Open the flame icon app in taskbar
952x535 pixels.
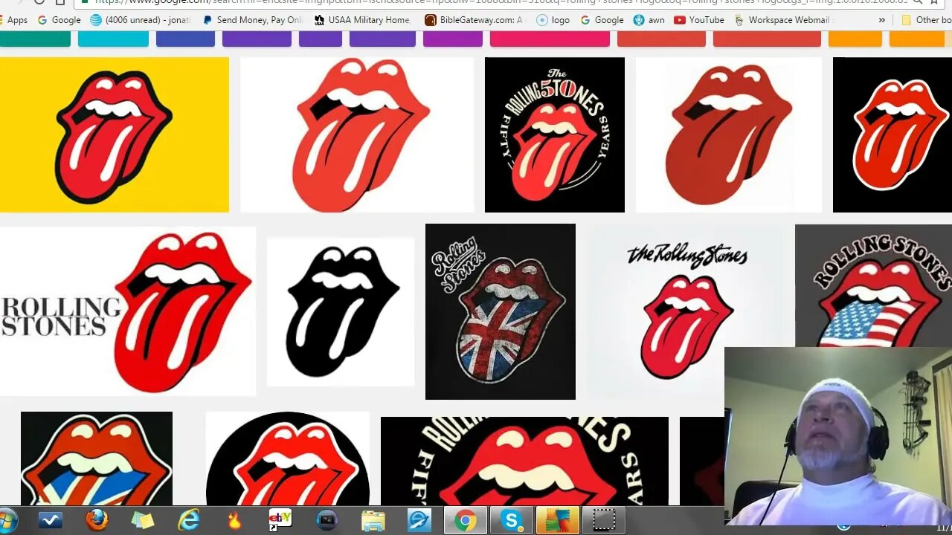(x=234, y=521)
